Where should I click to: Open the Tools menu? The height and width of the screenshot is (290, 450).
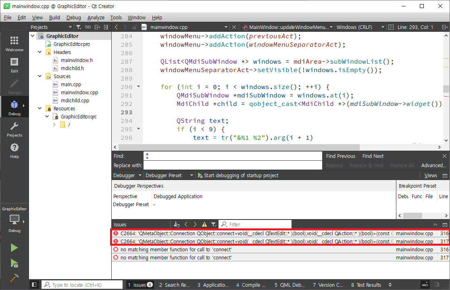pos(116,17)
